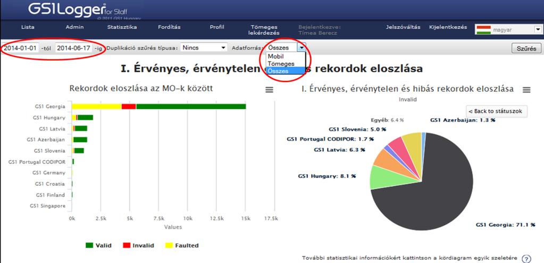Screen dimensions: 544x263
Task: Click the GS1 Finland axis label
Action: coord(51,195)
